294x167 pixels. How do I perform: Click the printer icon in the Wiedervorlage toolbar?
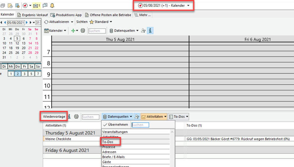76,117
